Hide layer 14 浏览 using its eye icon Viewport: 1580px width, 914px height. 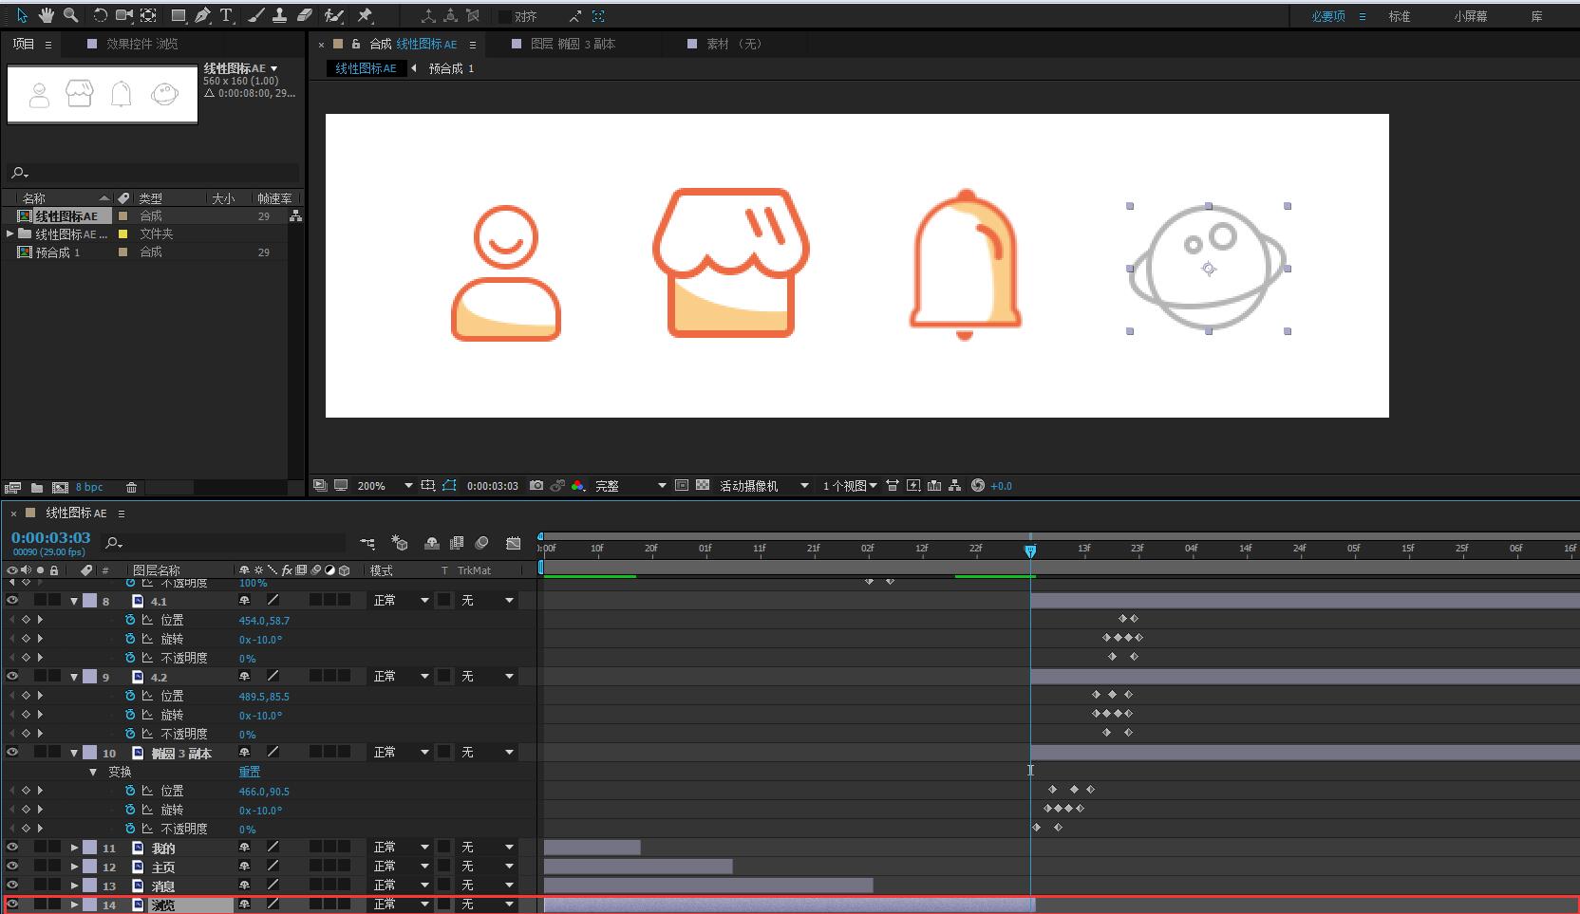pos(12,904)
